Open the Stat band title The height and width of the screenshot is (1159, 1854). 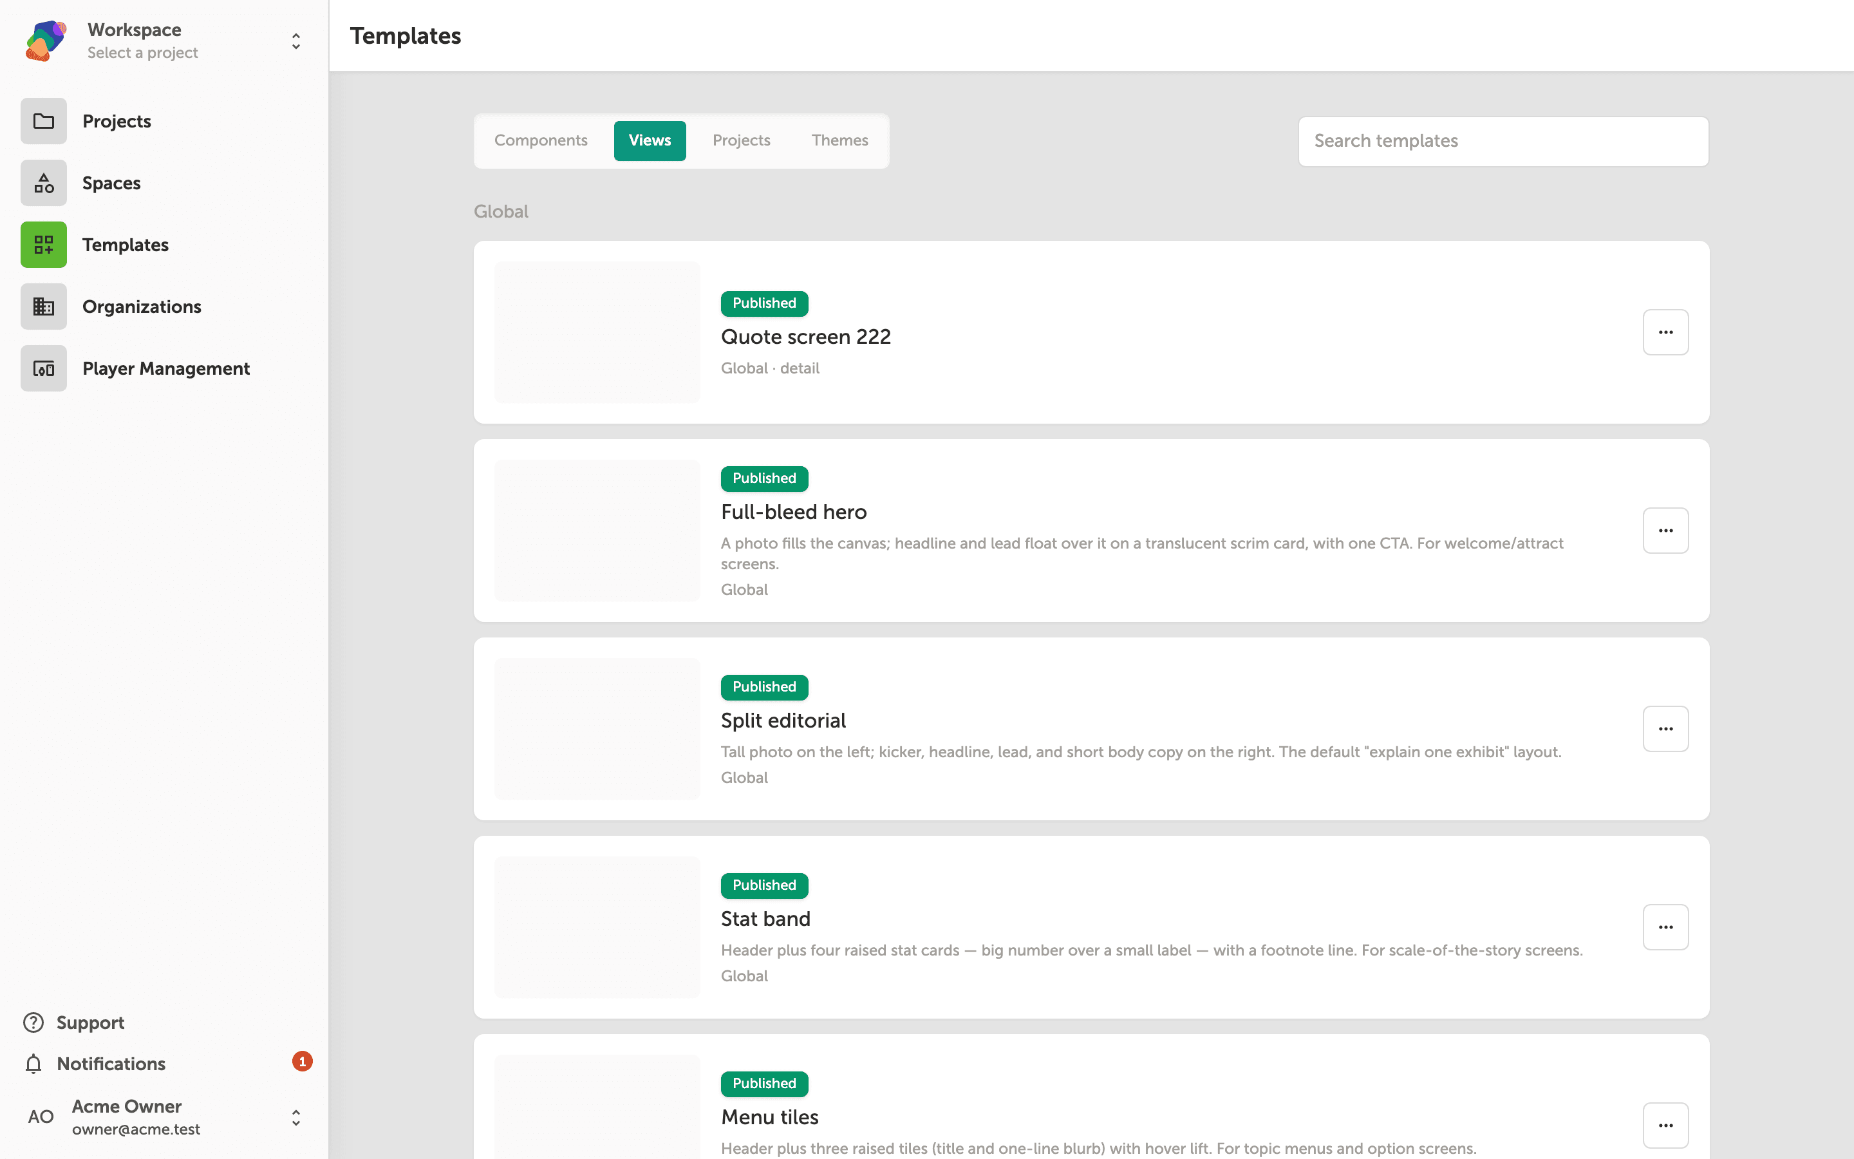coord(765,919)
